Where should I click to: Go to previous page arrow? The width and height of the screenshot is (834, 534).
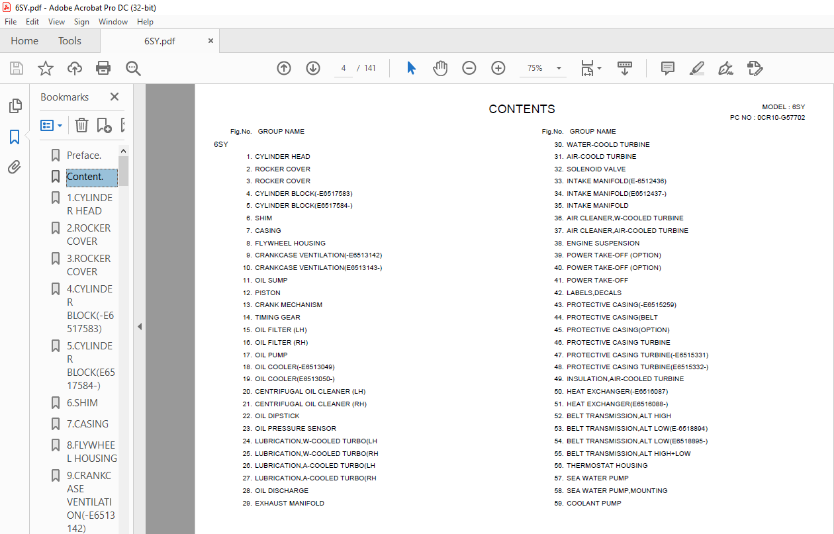284,68
